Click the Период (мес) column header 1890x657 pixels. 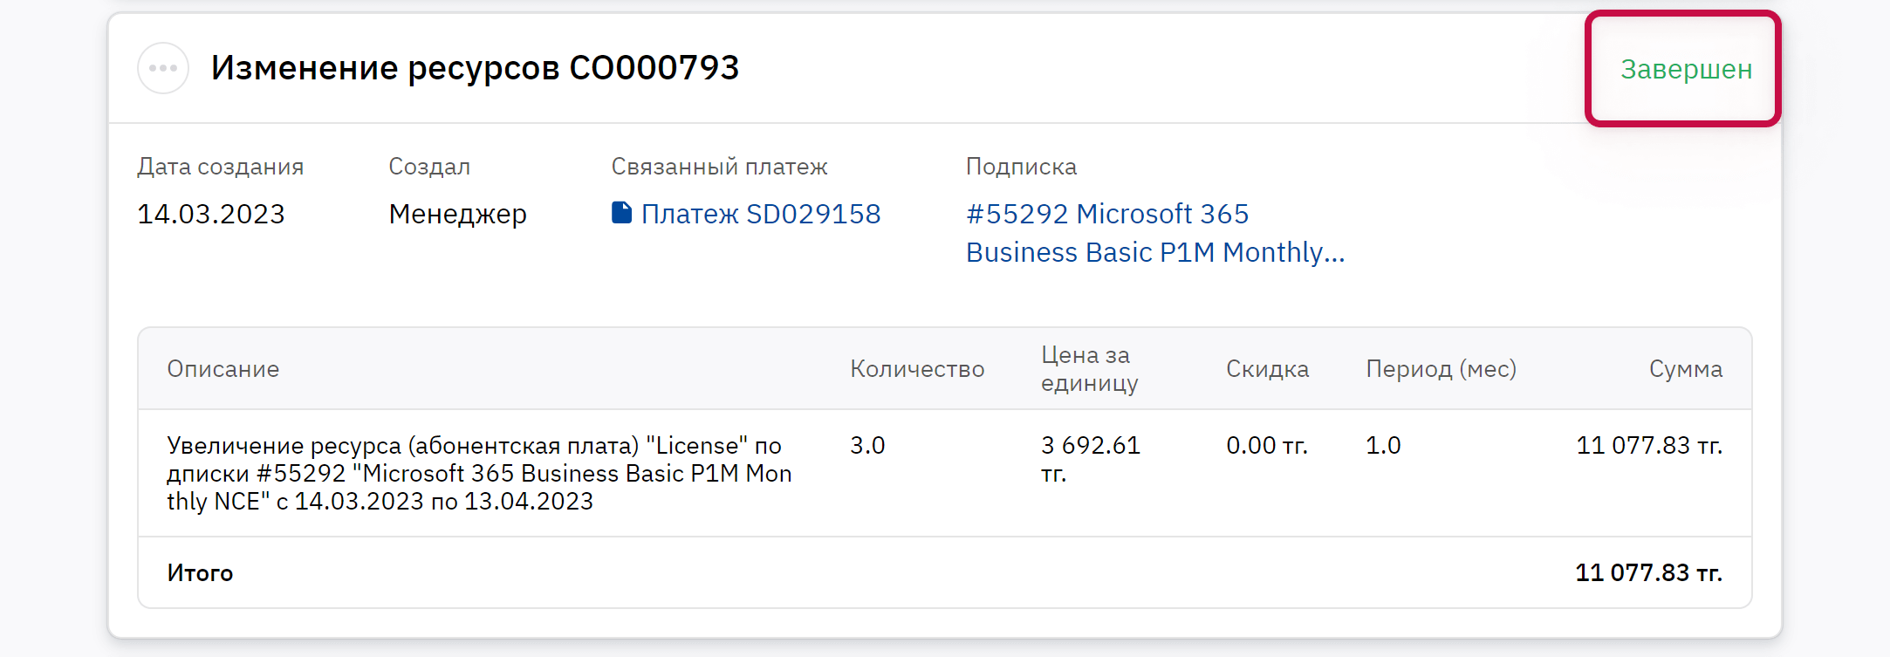click(1441, 369)
